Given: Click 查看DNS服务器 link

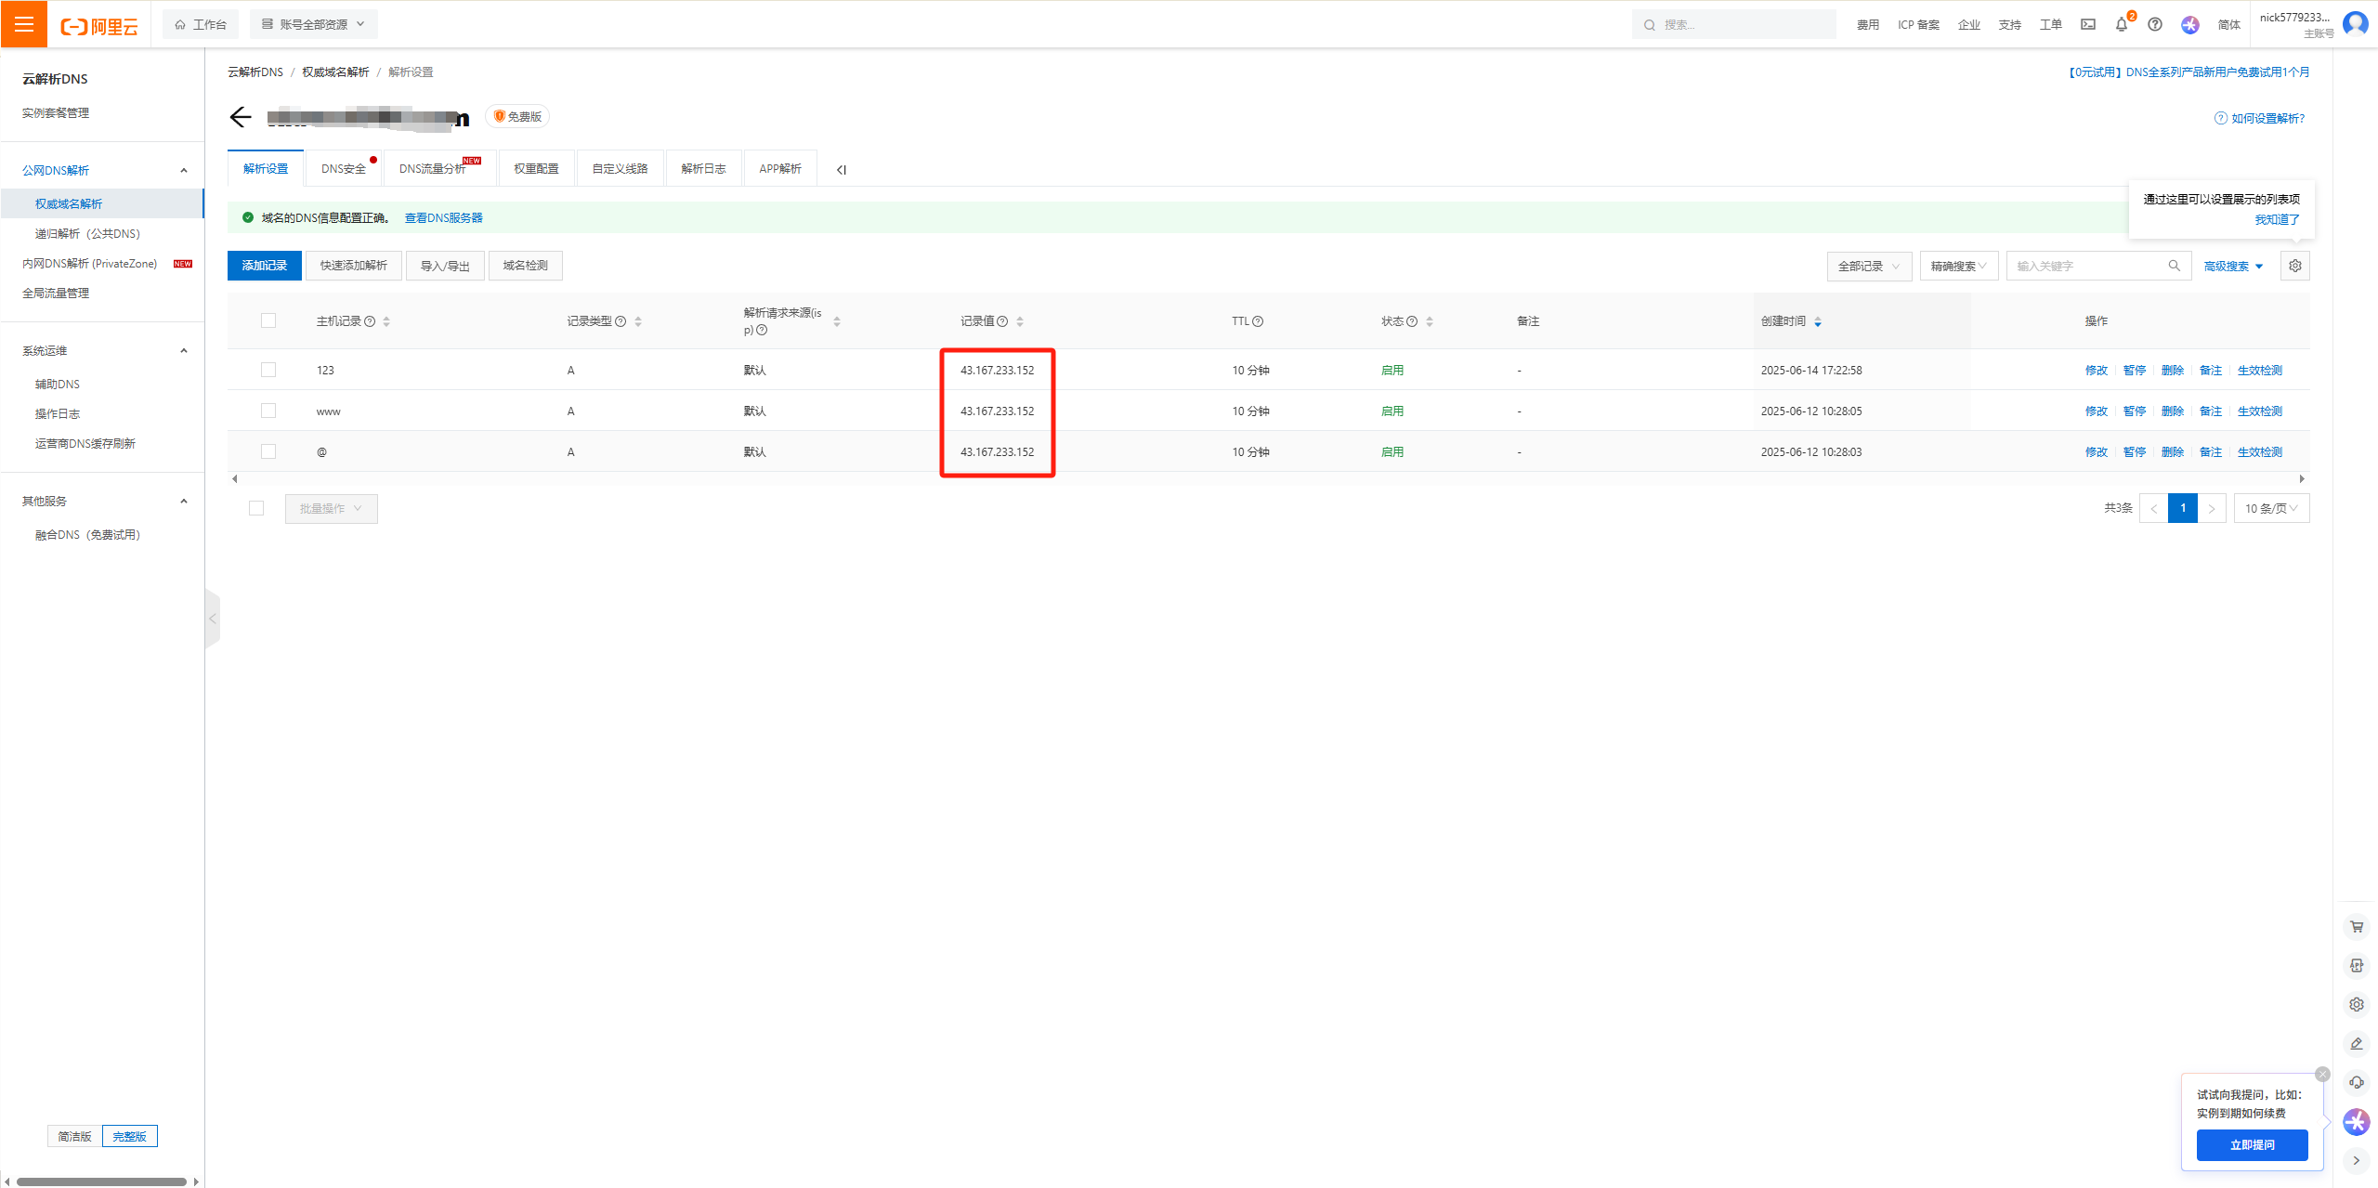Looking at the screenshot, I should 443,217.
